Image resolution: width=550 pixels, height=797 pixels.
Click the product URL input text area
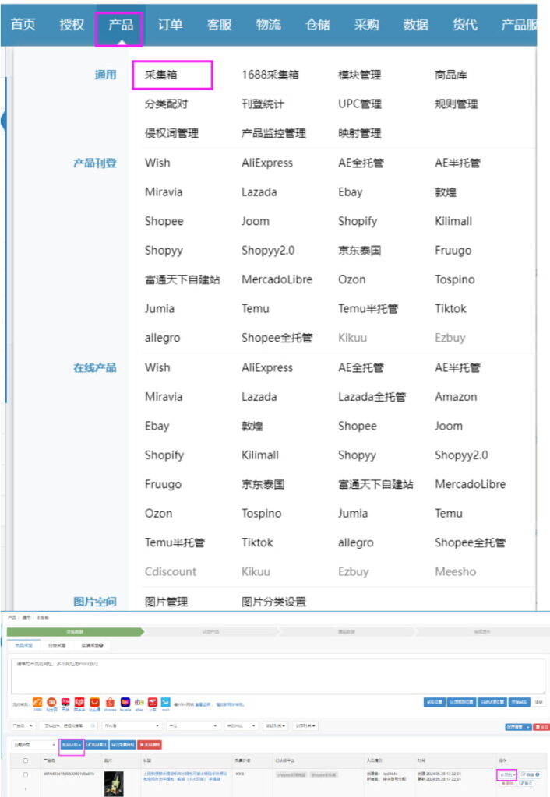[x=278, y=676]
